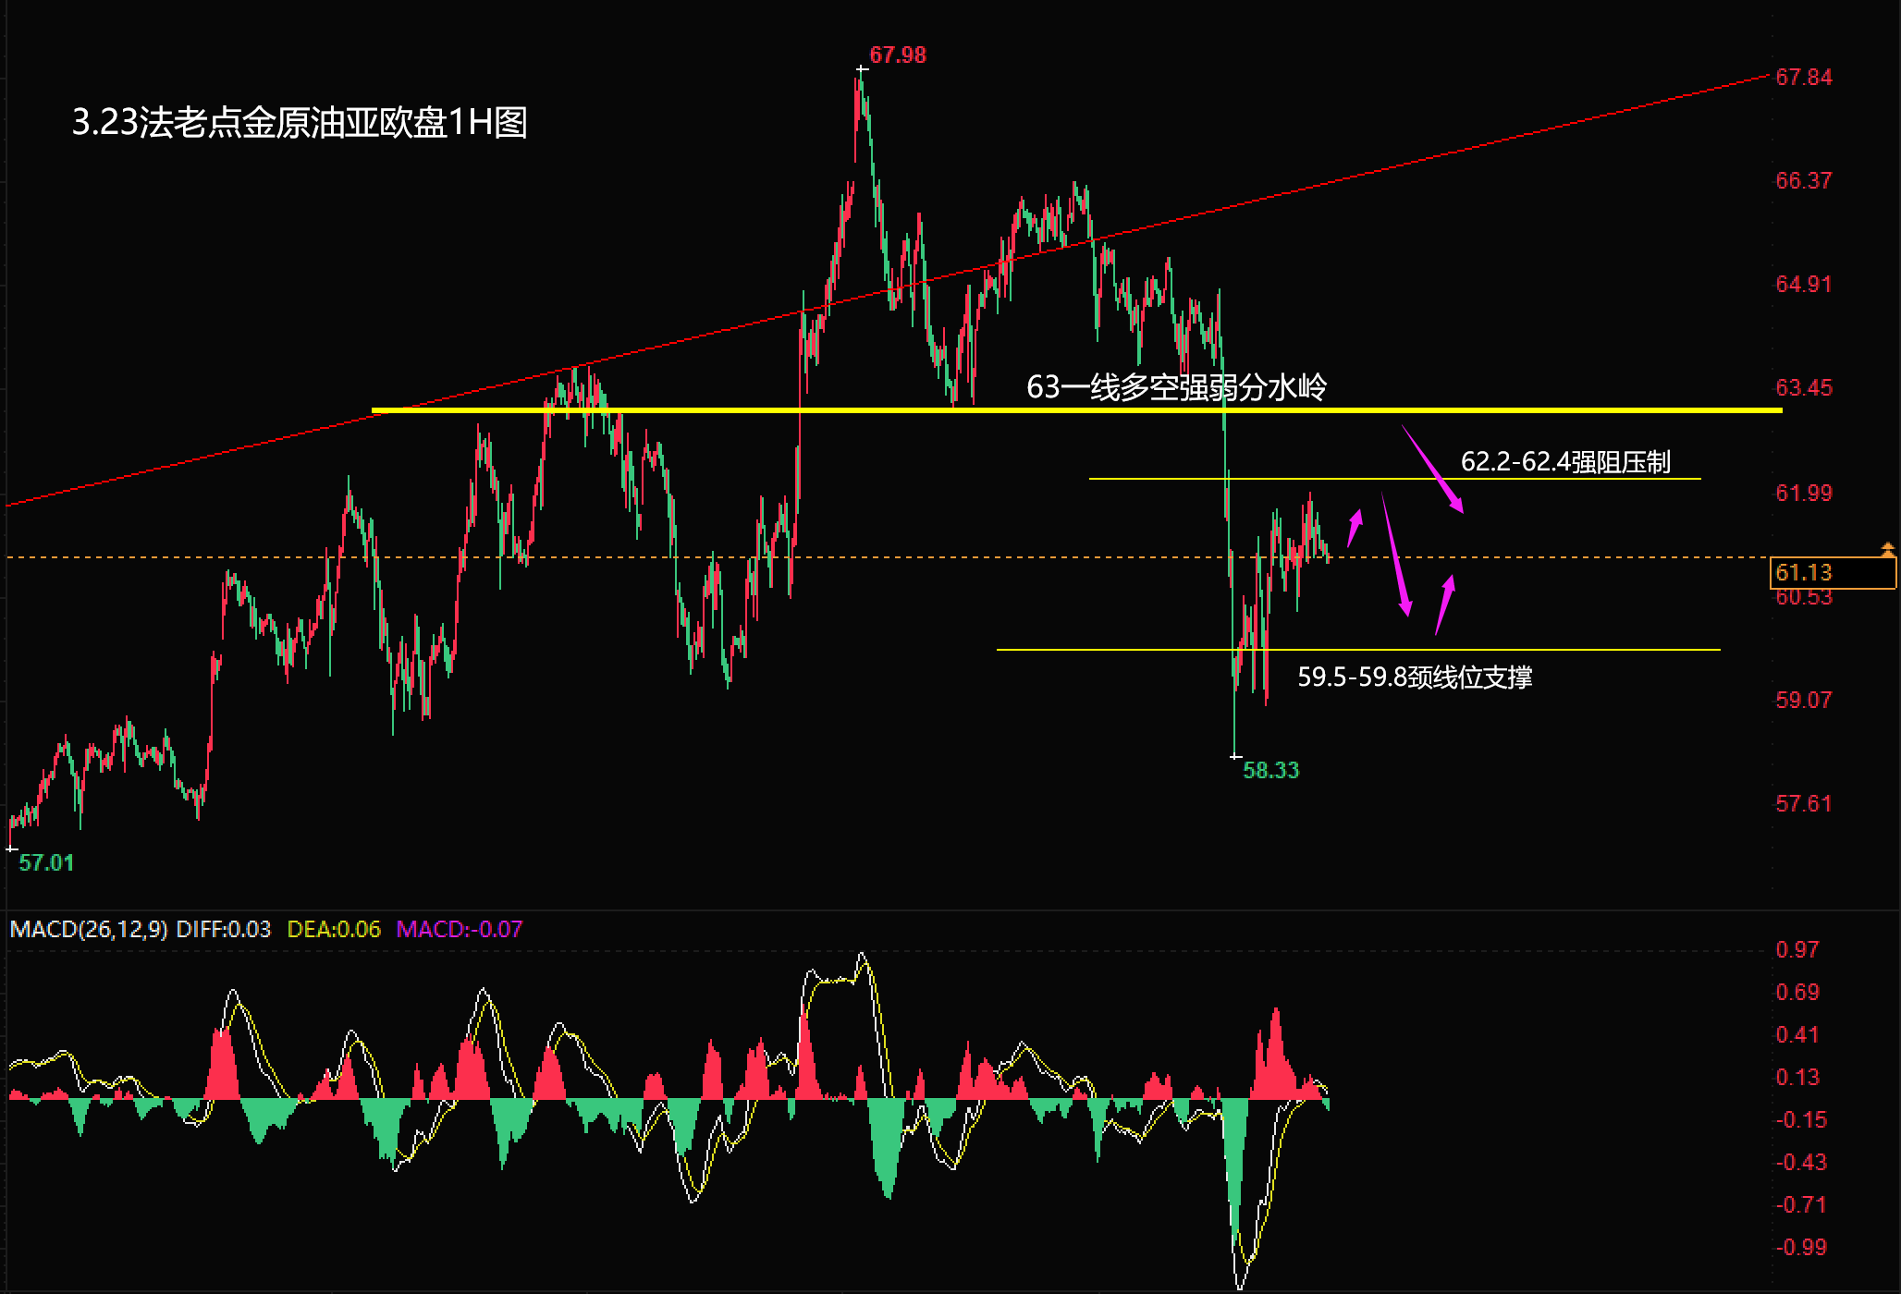Click the MACD(26,12,9) indicator label
The width and height of the screenshot is (1901, 1294).
coord(89,930)
